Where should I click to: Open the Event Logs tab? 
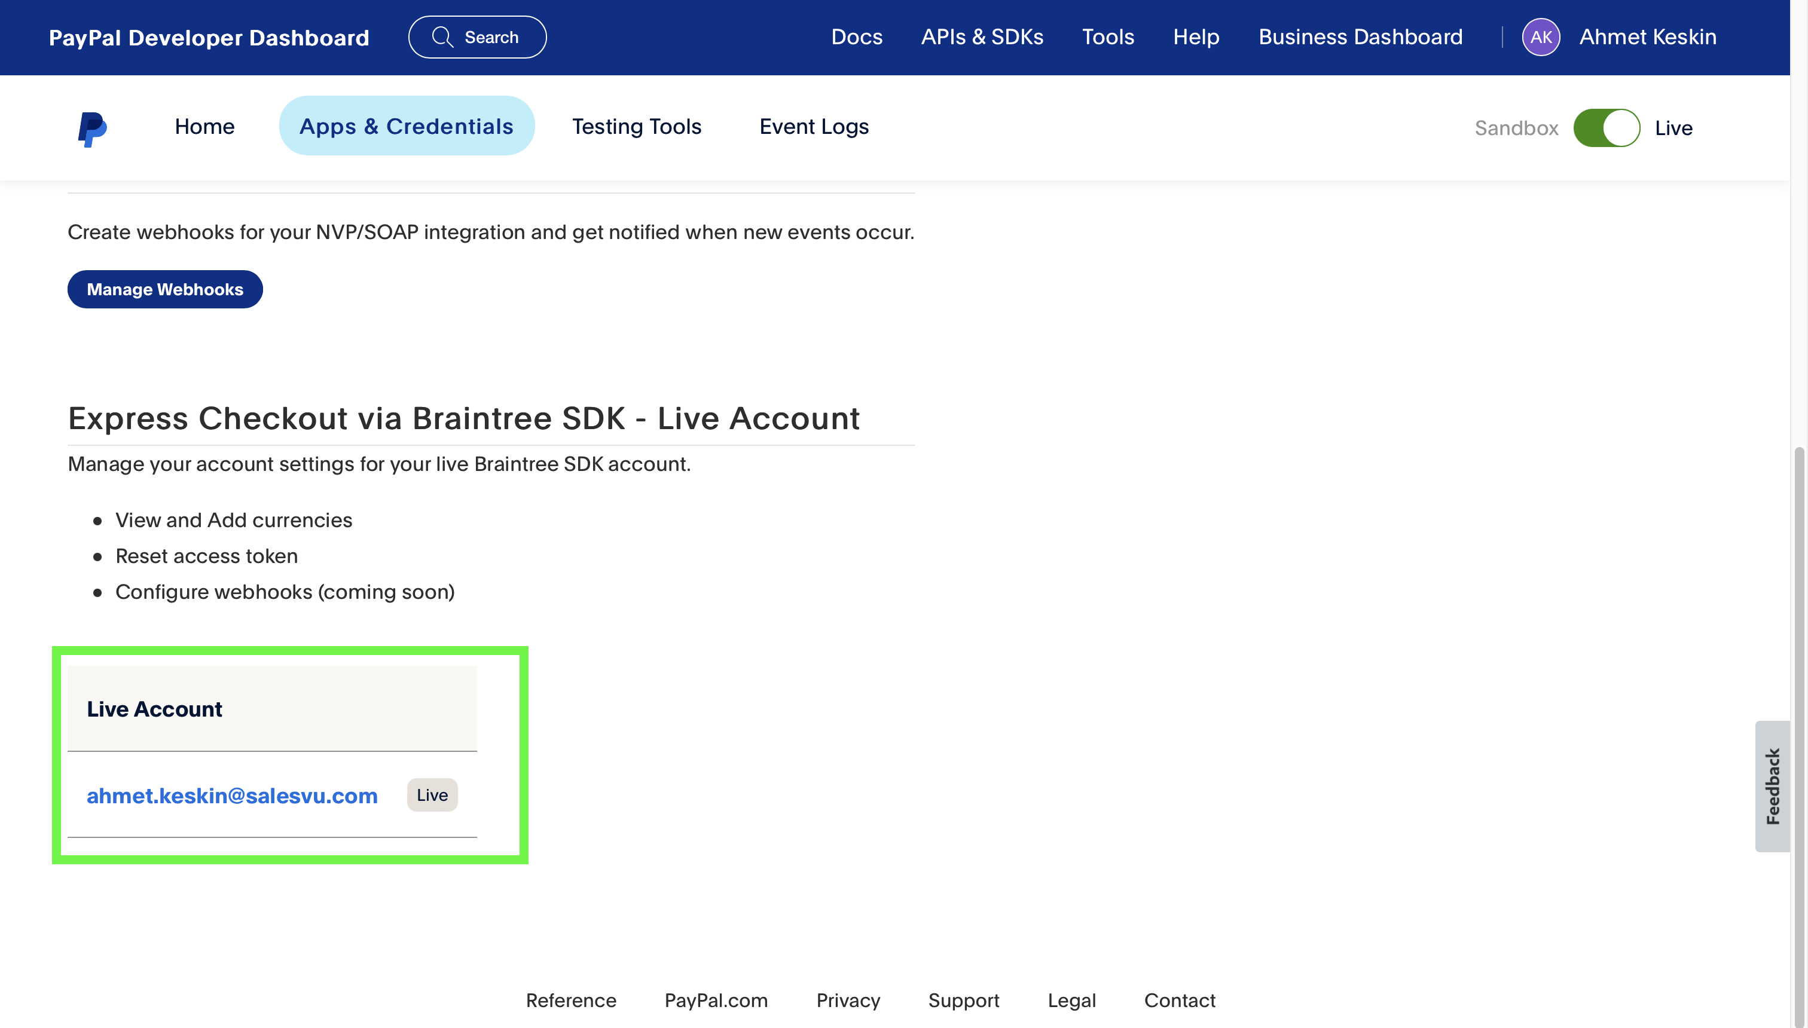coord(814,126)
